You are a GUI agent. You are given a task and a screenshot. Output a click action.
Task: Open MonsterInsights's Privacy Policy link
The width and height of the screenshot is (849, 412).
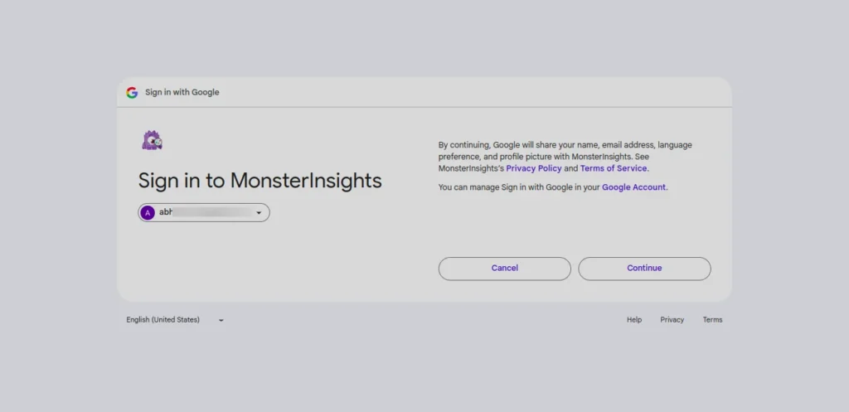(x=534, y=168)
